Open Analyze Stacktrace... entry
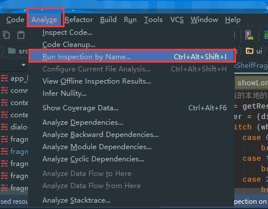This screenshot has width=268, height=209. 131,200
